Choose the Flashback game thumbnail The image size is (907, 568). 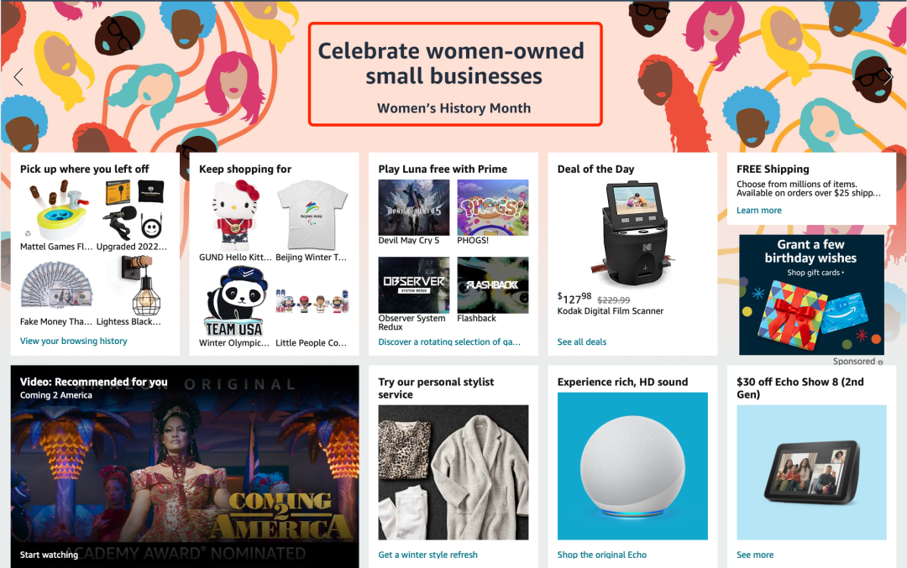click(x=493, y=285)
